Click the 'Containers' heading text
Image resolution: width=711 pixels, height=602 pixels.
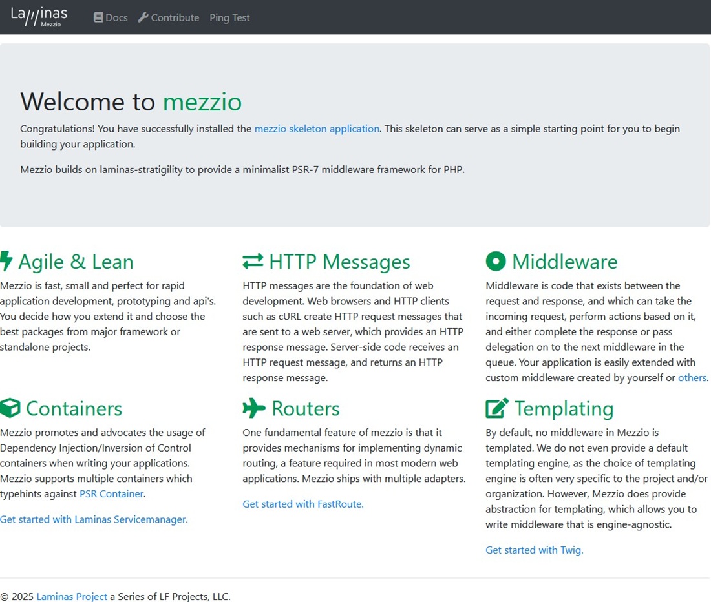coord(74,409)
